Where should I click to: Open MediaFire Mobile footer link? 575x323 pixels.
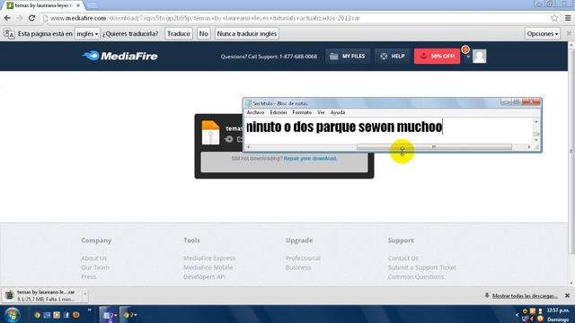[x=208, y=267]
